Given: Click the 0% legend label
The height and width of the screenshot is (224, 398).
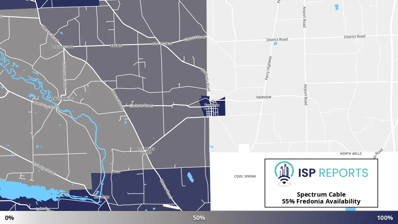Looking at the screenshot, I should (x=10, y=218).
